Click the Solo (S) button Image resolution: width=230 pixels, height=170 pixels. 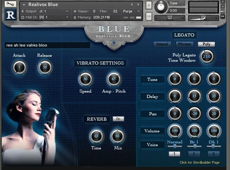coord(149,5)
